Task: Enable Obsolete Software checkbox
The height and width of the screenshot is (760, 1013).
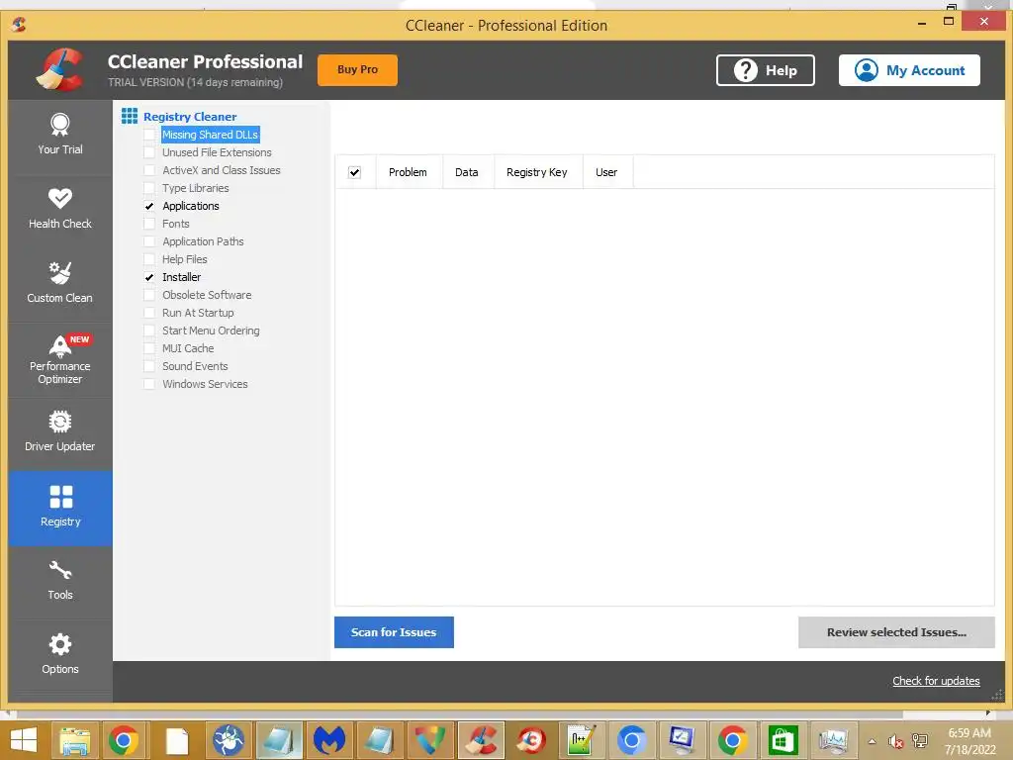Action: 149,295
